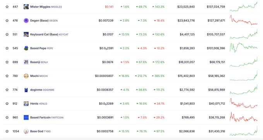The height and width of the screenshot is (140, 263).
Task: Select Basenji volume $16,031,057
Action: (x=187, y=62)
